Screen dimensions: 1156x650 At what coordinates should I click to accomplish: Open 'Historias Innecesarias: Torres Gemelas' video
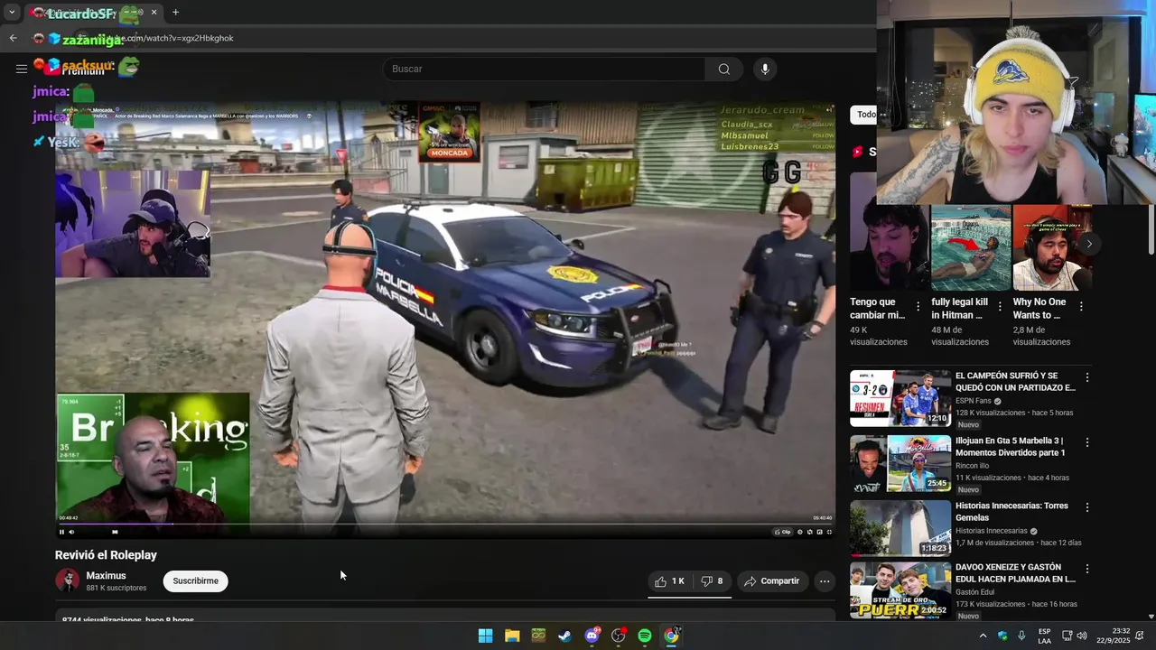click(1011, 512)
